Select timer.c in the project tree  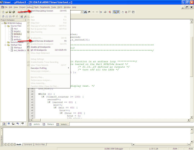click(17, 37)
